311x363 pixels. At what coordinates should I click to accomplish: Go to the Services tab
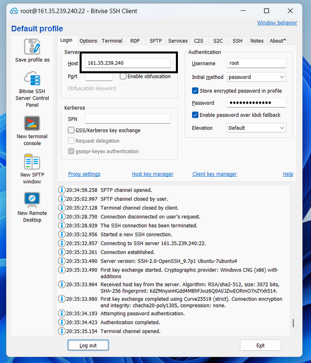pos(178,41)
